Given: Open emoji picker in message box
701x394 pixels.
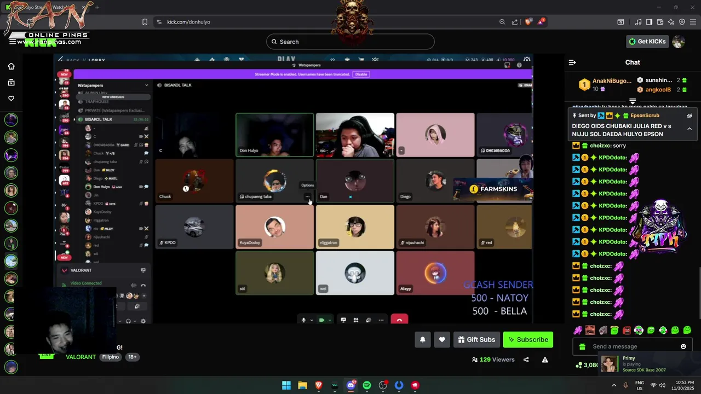Looking at the screenshot, I should [x=683, y=346].
